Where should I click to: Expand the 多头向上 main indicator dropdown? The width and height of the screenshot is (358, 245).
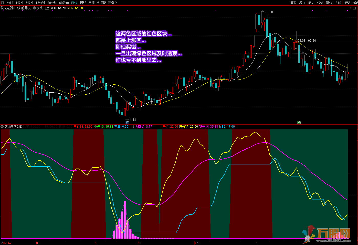34,8
